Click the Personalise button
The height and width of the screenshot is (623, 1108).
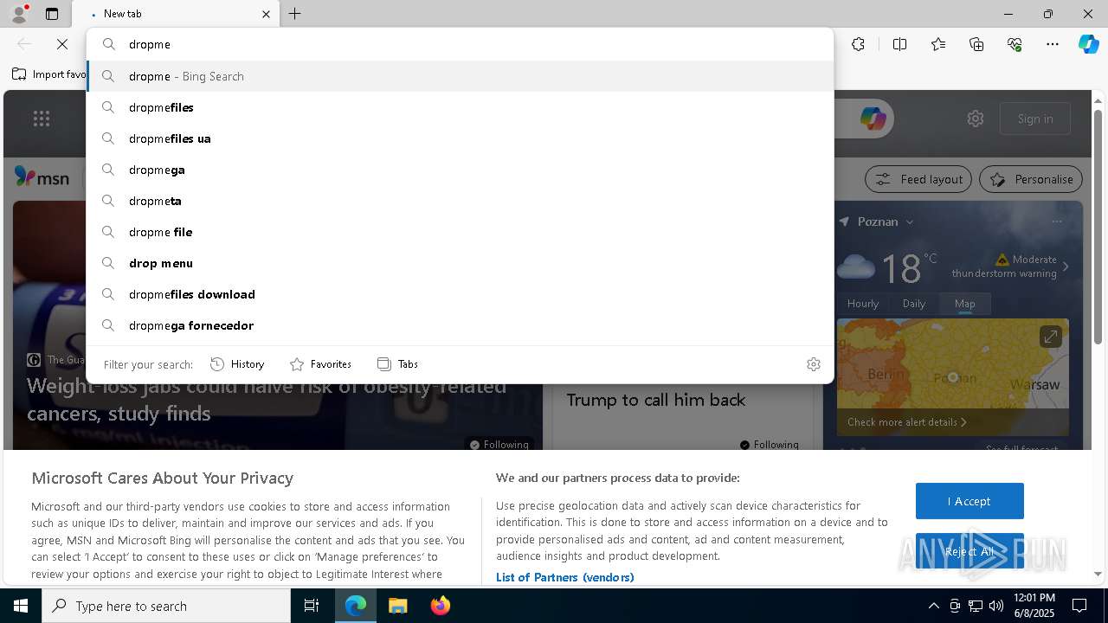pyautogui.click(x=1031, y=179)
